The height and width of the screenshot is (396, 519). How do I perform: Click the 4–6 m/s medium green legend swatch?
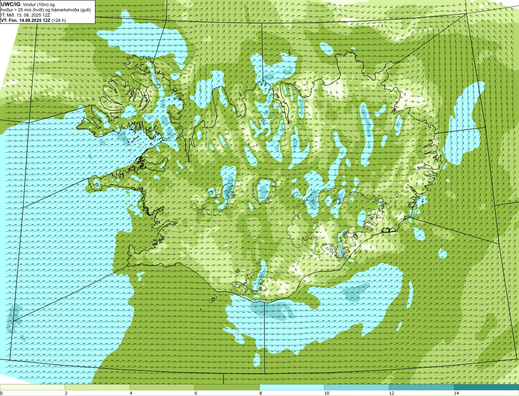pos(162,387)
